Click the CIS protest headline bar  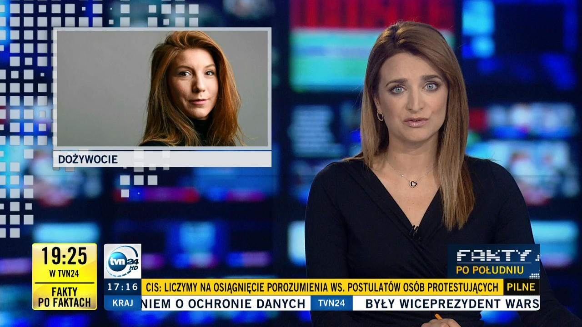[322, 287]
